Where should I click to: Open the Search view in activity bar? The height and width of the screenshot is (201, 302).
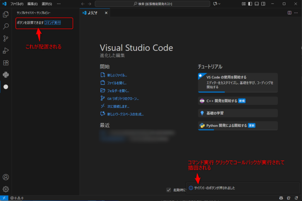(6, 26)
